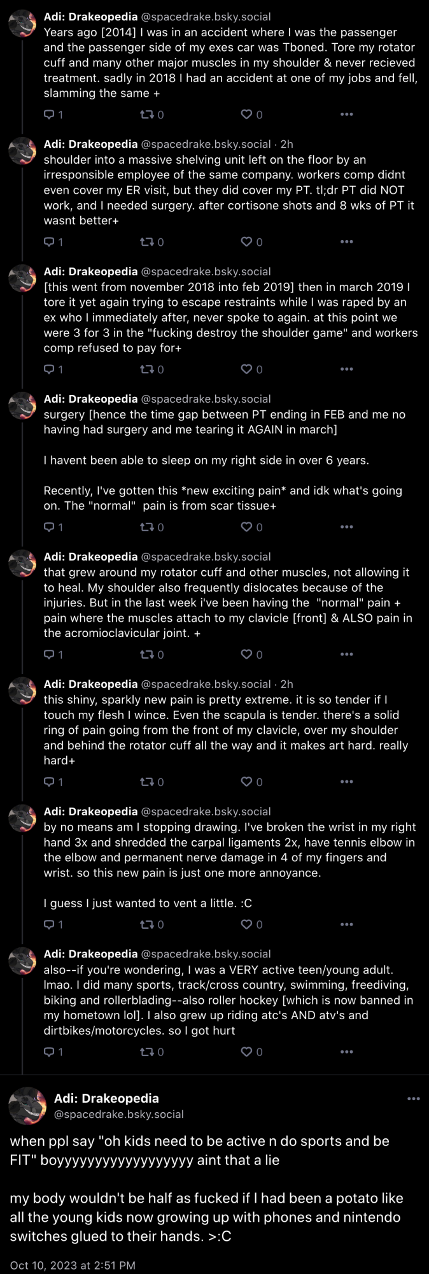This screenshot has height=1274, width=429.
Task: Open the Oct 10, 2023 timestamp link
Action: point(73,1265)
